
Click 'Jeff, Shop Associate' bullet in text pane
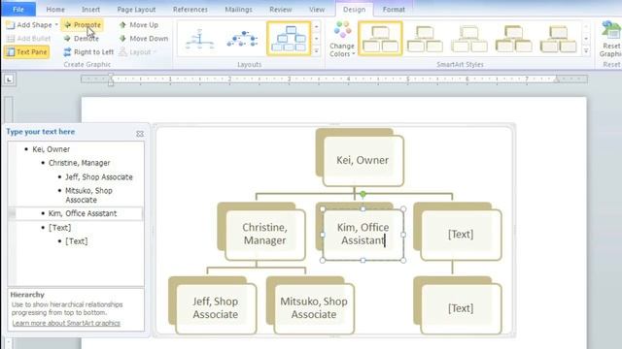pyautogui.click(x=99, y=176)
